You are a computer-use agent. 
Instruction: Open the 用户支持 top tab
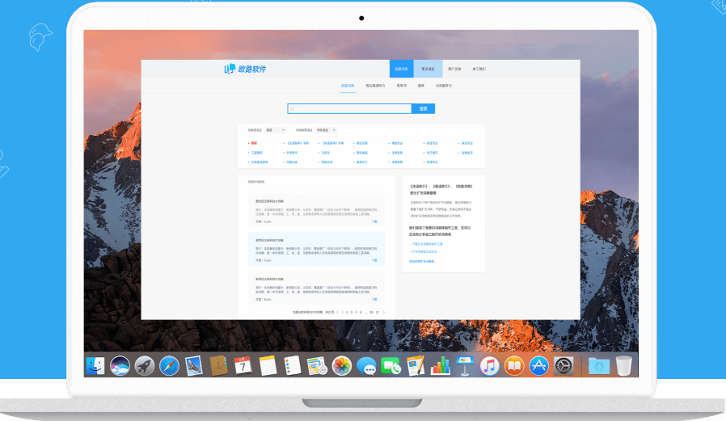point(454,69)
